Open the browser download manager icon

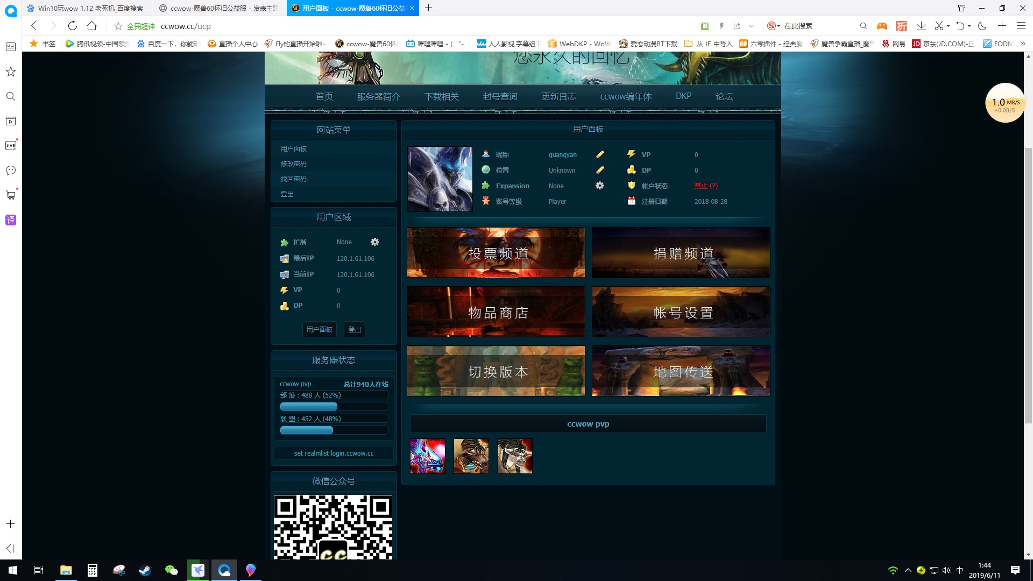(922, 26)
